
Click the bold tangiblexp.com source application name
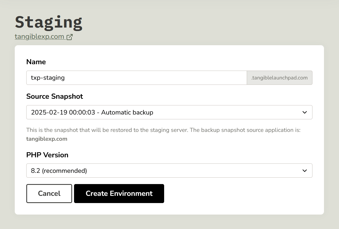coord(47,139)
